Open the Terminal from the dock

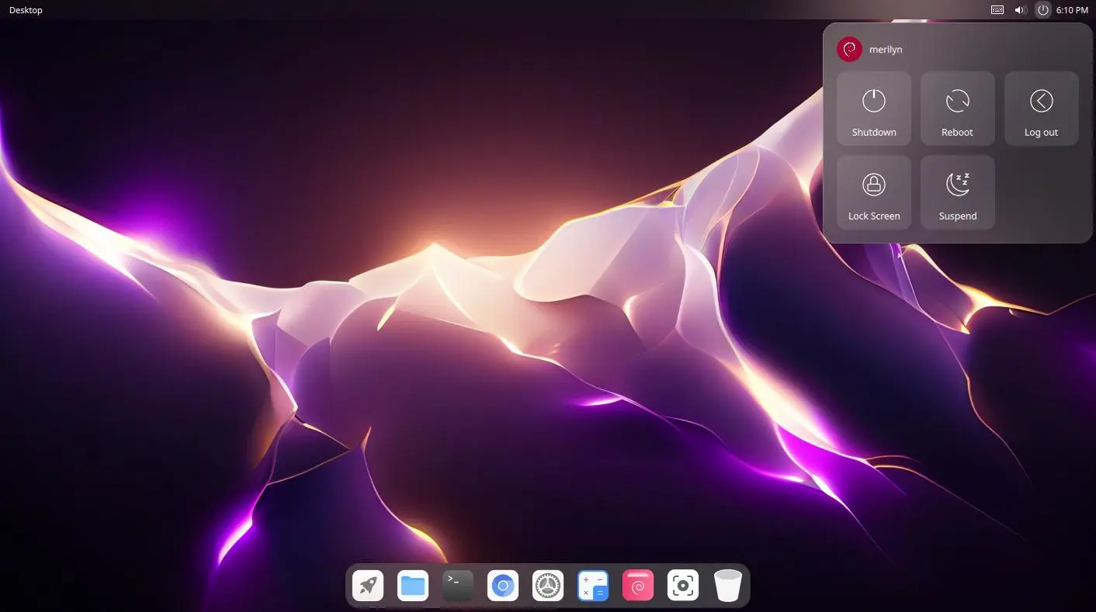(458, 586)
